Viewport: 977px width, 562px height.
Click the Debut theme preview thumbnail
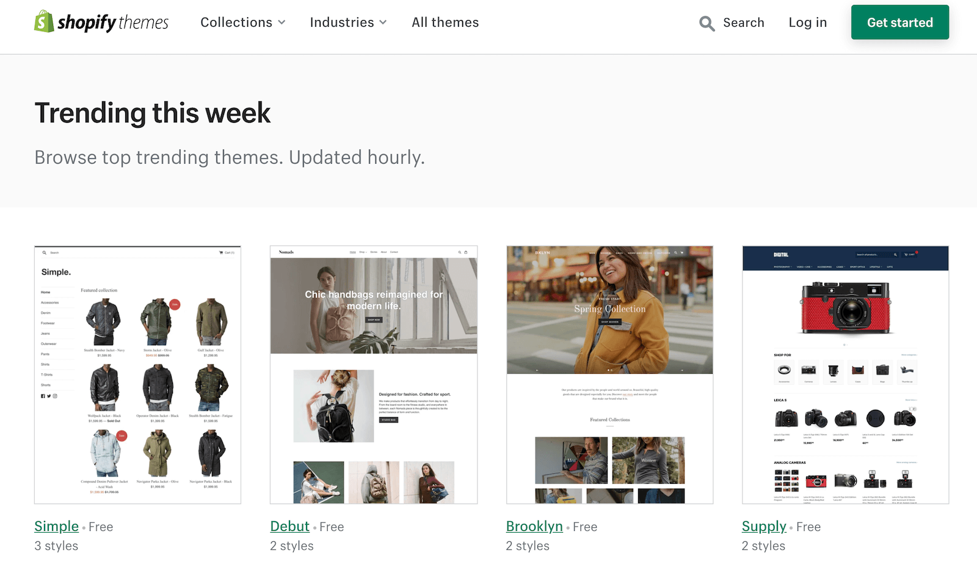tap(373, 374)
